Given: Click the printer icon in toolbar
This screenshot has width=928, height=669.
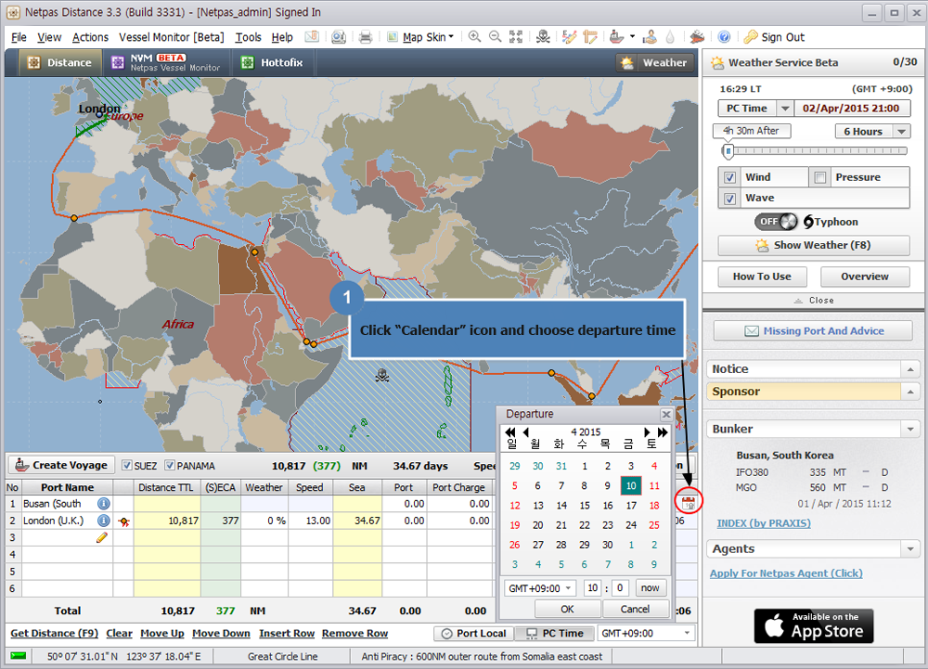Looking at the screenshot, I should [x=365, y=37].
